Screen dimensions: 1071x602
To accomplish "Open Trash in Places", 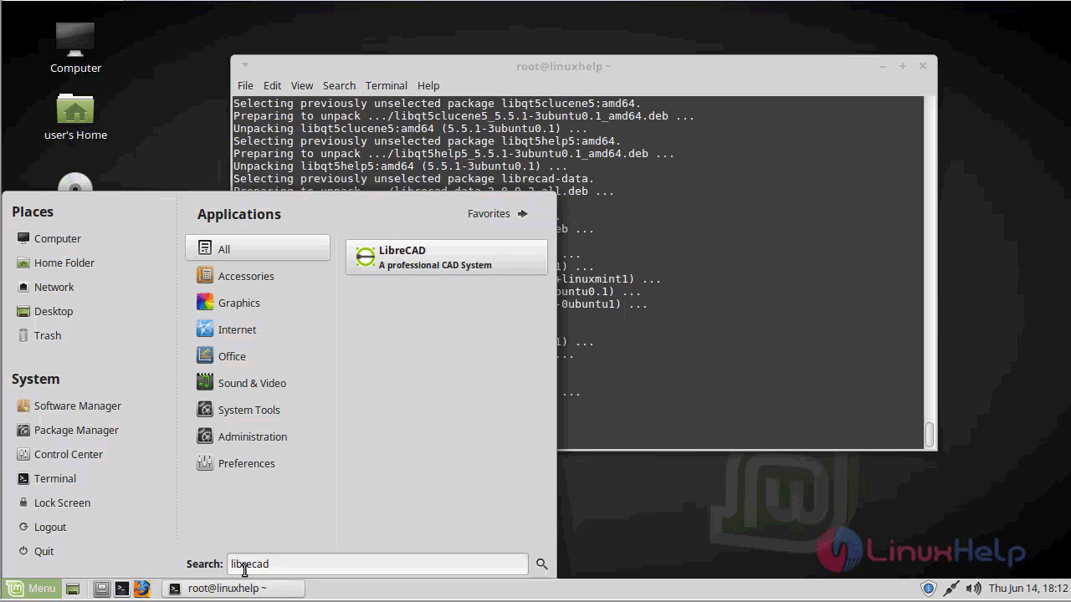I will pos(38,335).
